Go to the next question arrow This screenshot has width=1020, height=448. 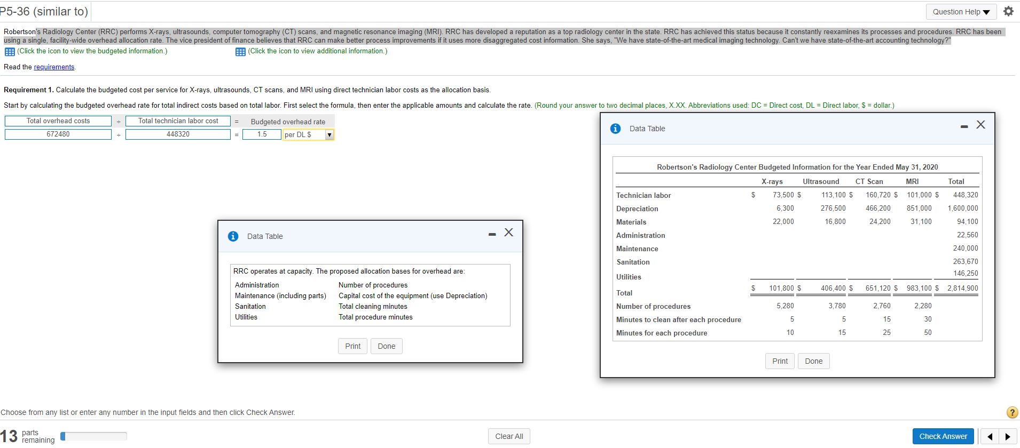pos(1008,436)
